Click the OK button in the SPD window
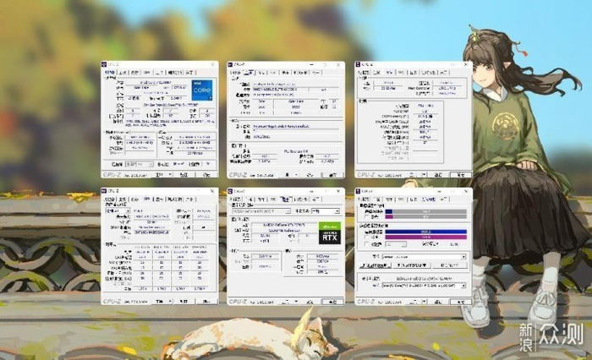The width and height of the screenshot is (592, 360). (206, 302)
